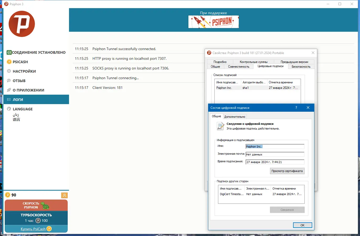Activate ТУРБОСКОРОСТЬ 1 час for 100

point(36,218)
